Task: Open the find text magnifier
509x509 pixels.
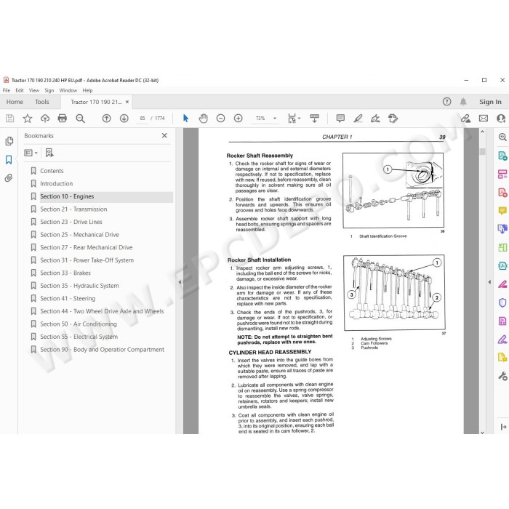Action: pos(80,119)
